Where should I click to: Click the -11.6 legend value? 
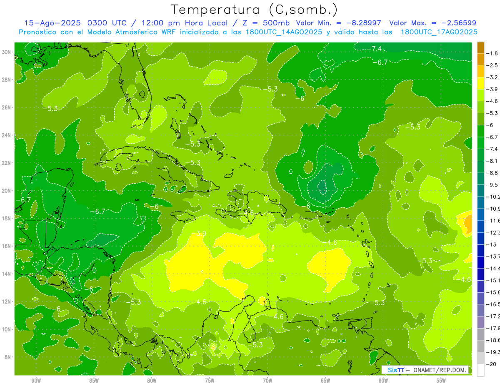coord(493,220)
